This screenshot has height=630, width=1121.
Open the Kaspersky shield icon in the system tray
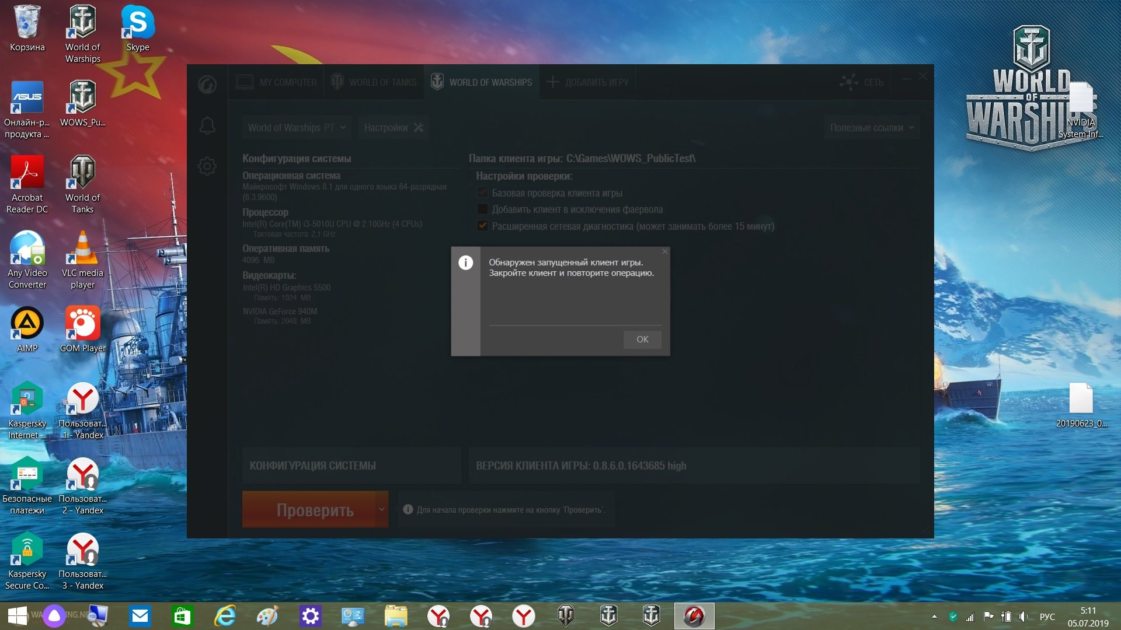click(x=953, y=617)
